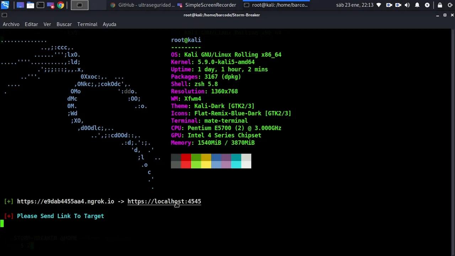This screenshot has height=256, width=455.
Task: Click the 'Kernel: 5.9.0-kali5-amd64' line
Action: 213,62
